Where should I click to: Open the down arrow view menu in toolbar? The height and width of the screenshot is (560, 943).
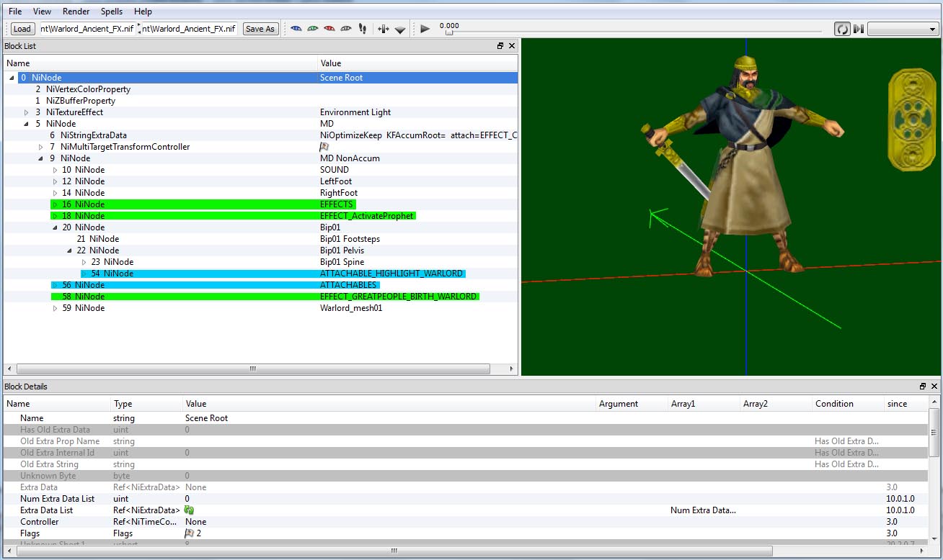[400, 30]
